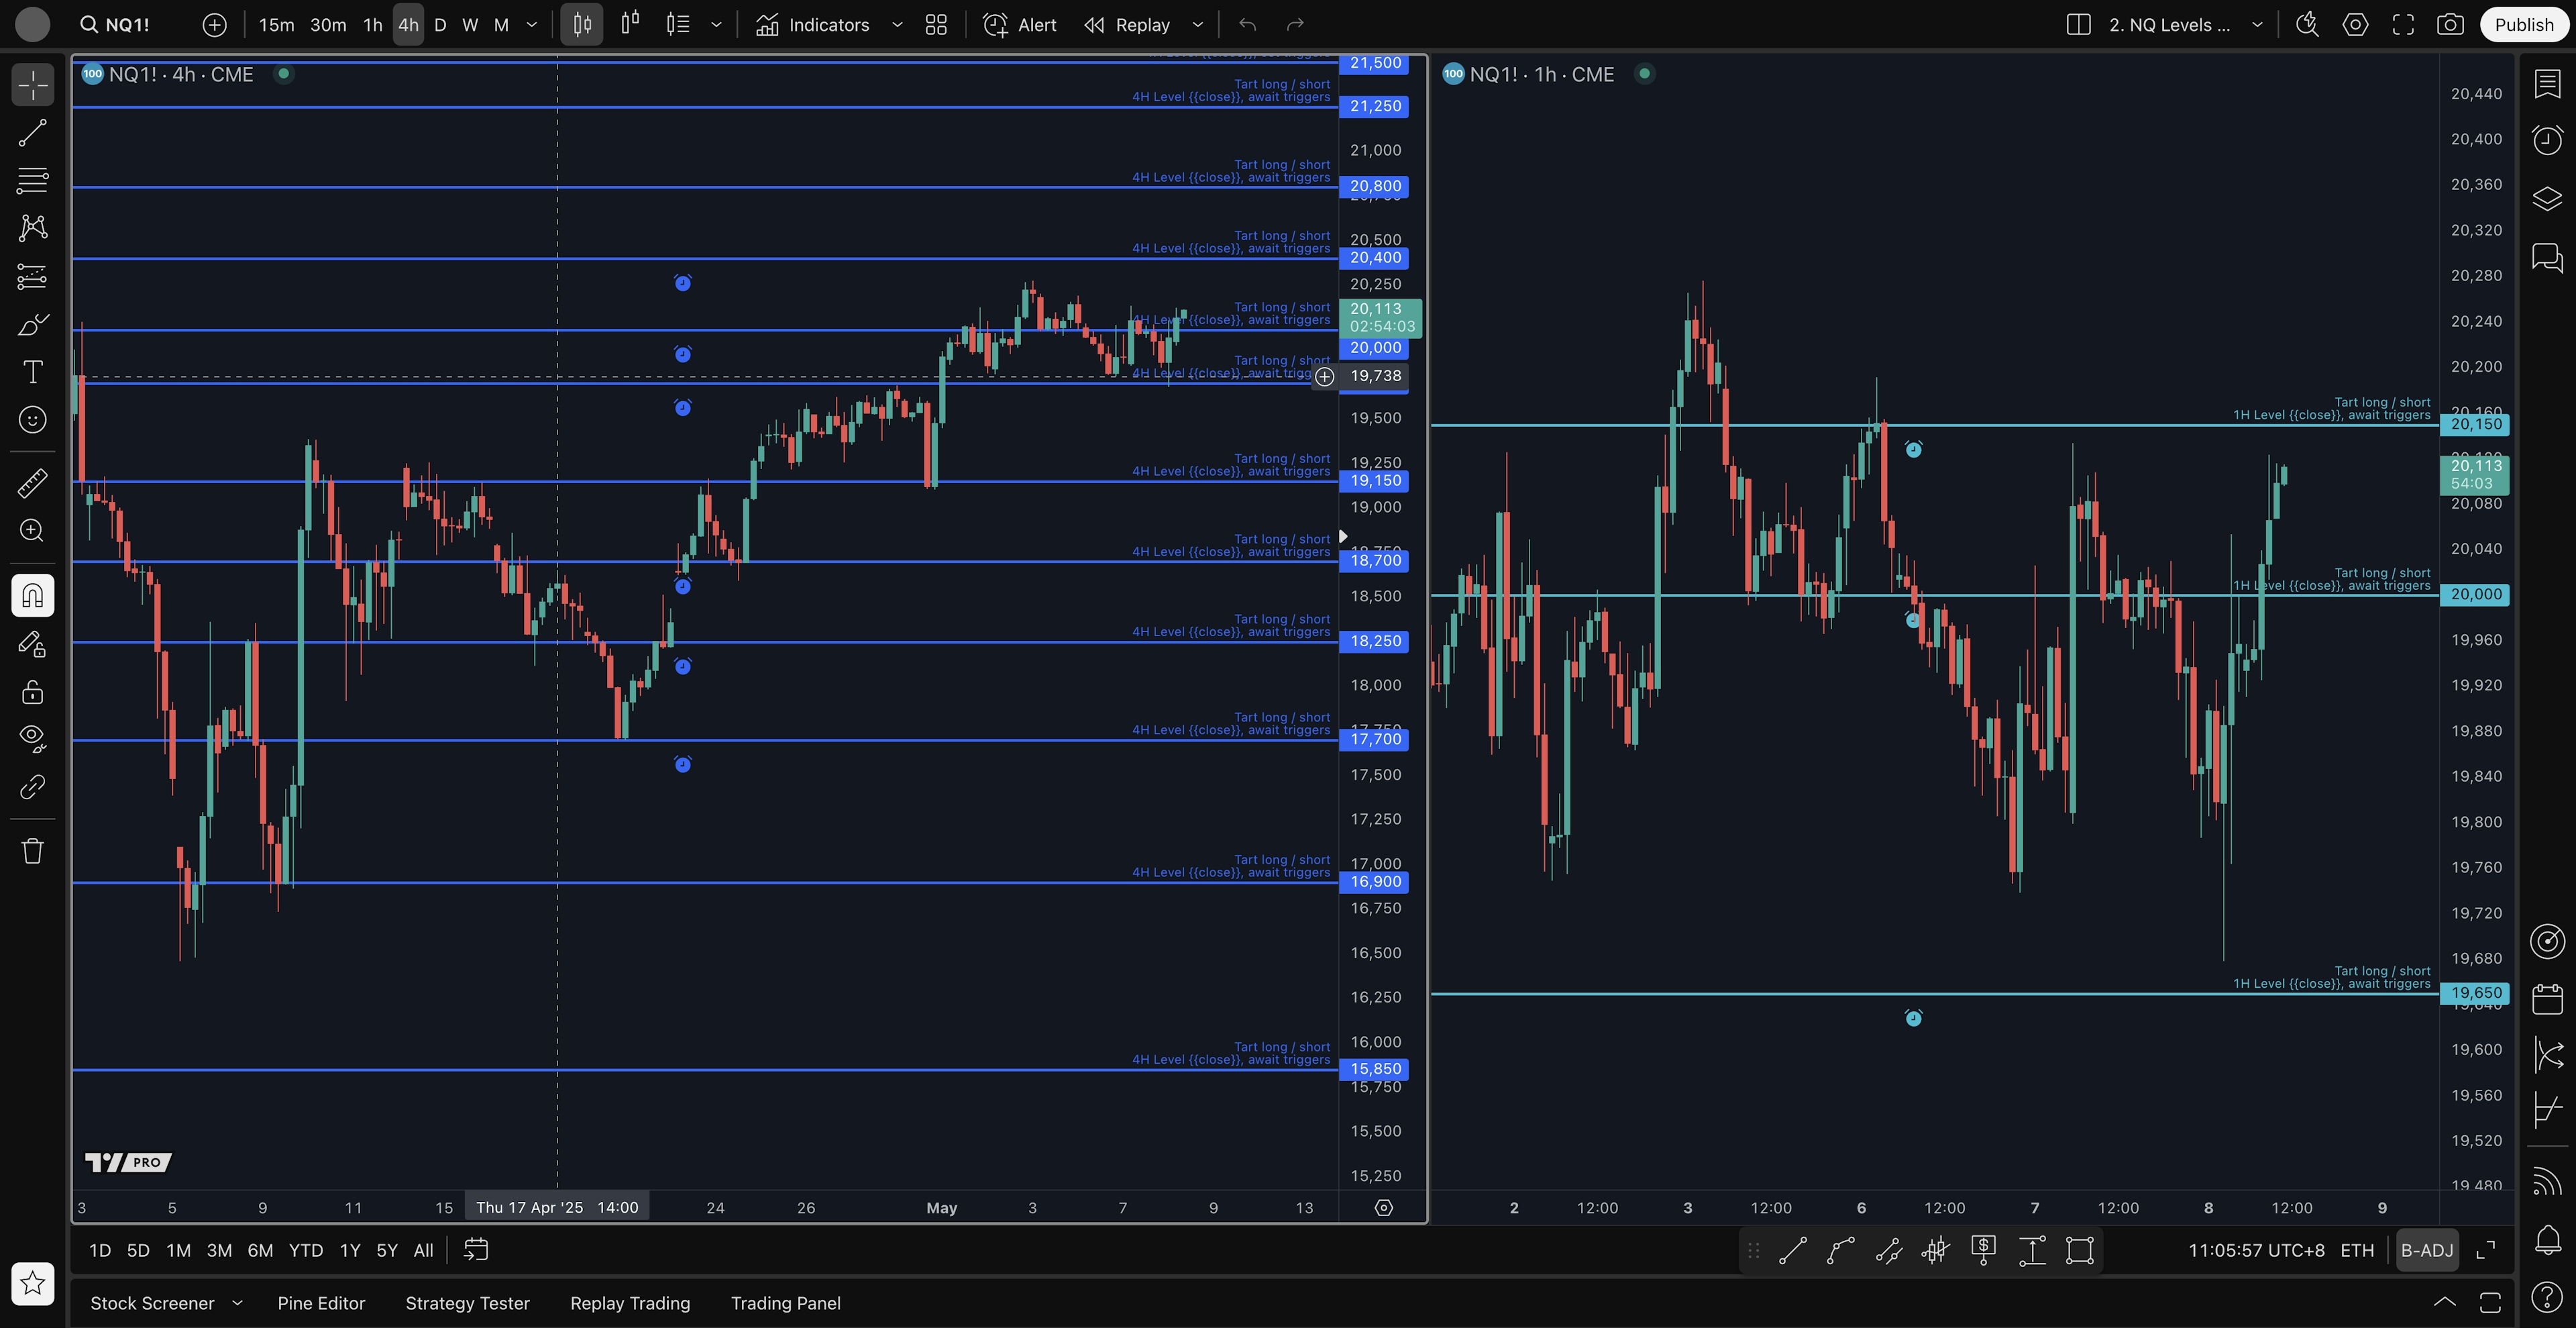Image resolution: width=2576 pixels, height=1328 pixels.
Task: Select the Text annotation tool
Action: coord(32,372)
